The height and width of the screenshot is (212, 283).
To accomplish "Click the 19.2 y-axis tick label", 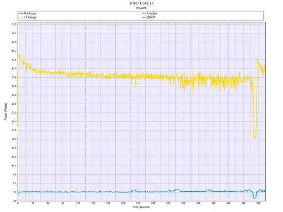I will 14,139.
